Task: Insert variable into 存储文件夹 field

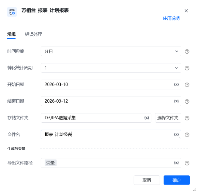Action: 147,118
